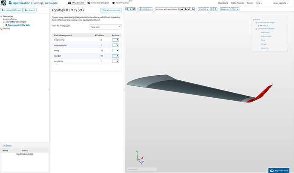Click the hide selection eye icon in toolbar

212,9
